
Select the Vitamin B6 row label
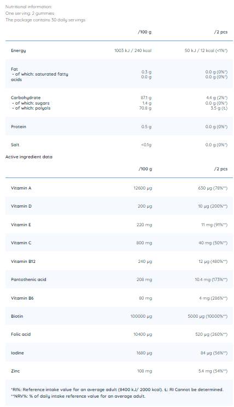click(22, 298)
